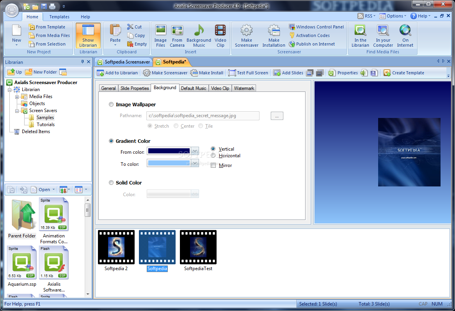Collapse the Screen Savers tree node
Screen dimensions: 455x311
[x=17, y=111]
